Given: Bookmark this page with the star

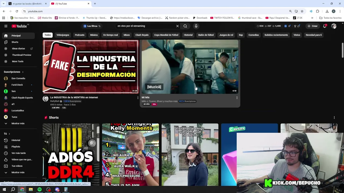Looking at the screenshot, I should [x=302, y=11].
